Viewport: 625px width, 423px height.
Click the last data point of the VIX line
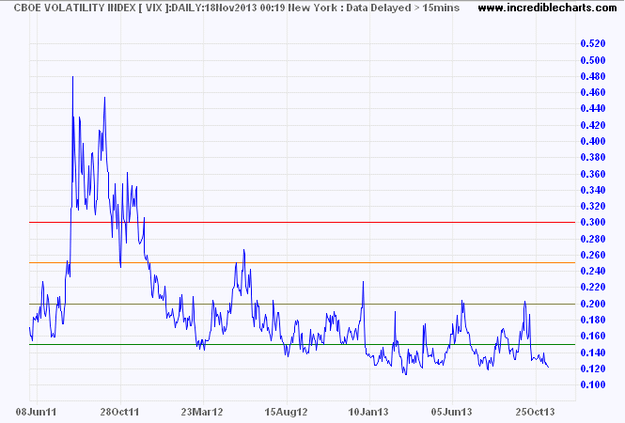point(549,367)
